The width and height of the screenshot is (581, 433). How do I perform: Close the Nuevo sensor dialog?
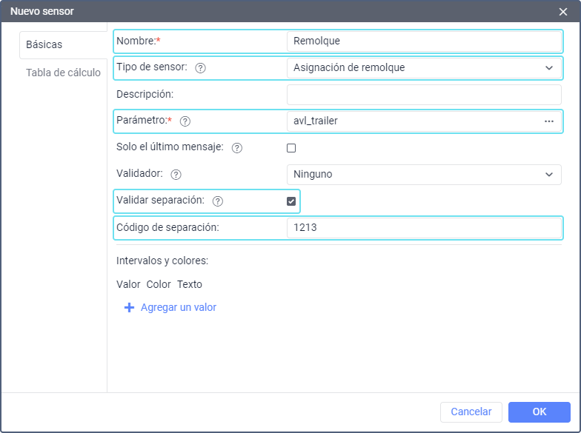563,11
